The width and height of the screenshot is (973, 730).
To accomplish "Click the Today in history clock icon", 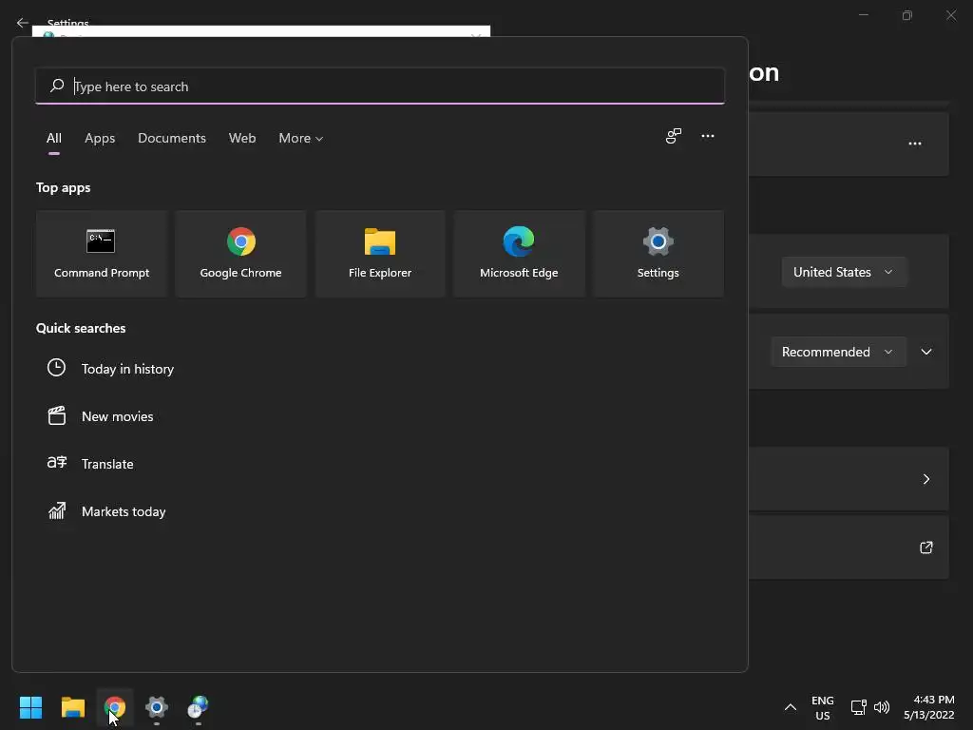I will tap(56, 368).
